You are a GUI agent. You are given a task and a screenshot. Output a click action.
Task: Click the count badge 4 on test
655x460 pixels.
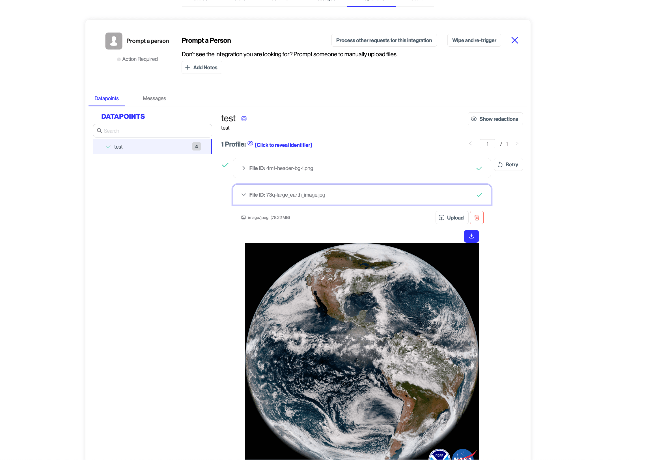(x=196, y=146)
